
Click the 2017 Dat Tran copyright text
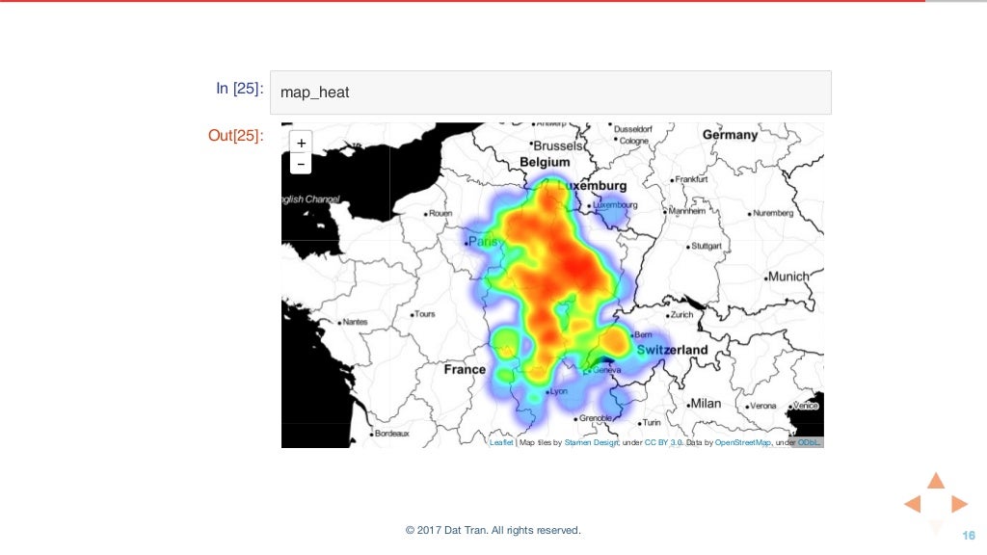493,531
